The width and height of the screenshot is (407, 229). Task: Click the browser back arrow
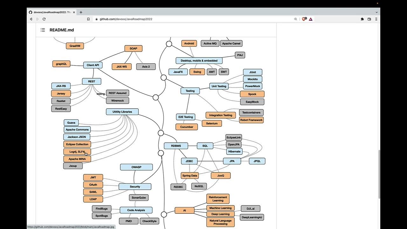31,19
